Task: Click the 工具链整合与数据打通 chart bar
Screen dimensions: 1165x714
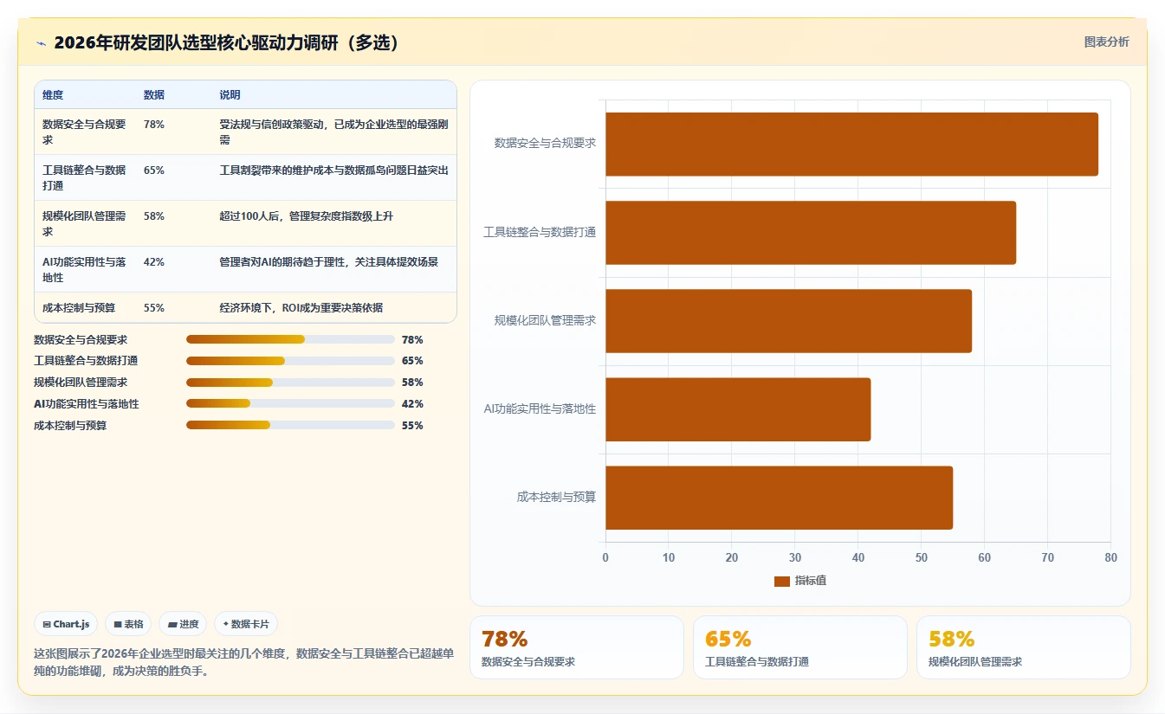Action: point(811,233)
